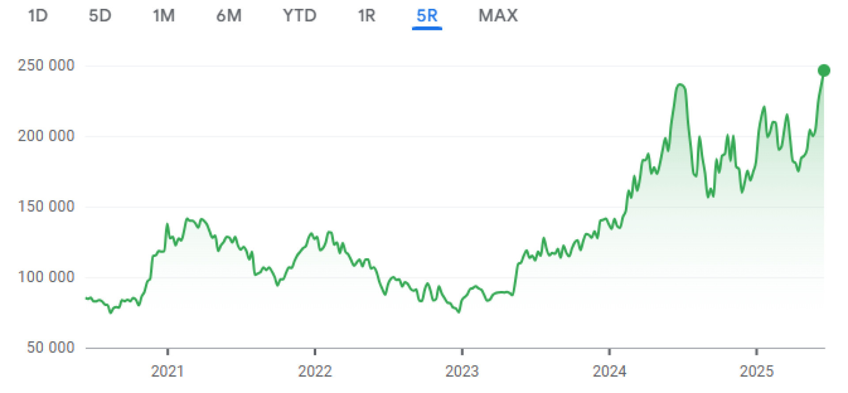
Task: Click the 100 000 price axis label
Action: (46, 277)
